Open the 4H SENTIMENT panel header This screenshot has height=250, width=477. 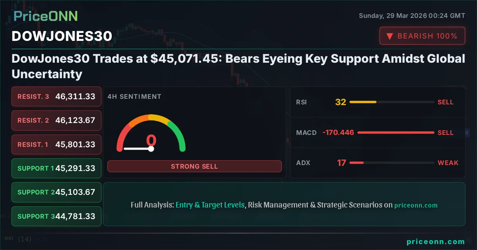tap(134, 96)
